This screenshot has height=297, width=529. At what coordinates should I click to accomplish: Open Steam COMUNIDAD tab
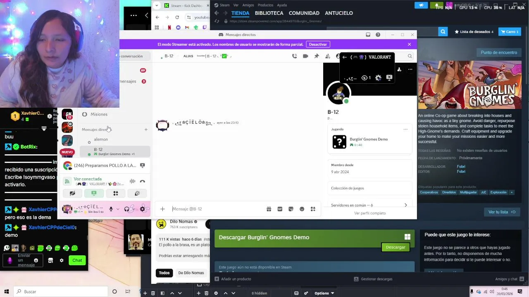point(304,13)
